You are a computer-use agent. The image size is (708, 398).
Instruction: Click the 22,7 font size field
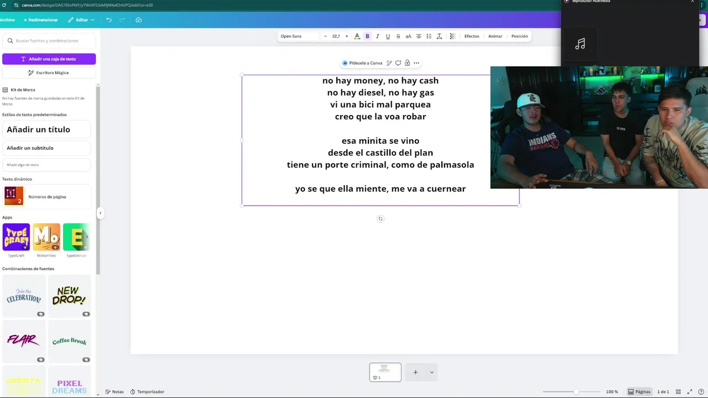[336, 36]
